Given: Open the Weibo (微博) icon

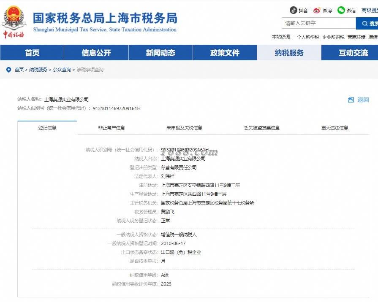Looking at the screenshot, I should [x=317, y=11].
